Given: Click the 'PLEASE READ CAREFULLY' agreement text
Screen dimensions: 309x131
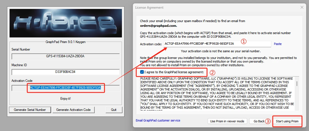Looking at the screenshot, I should click(x=217, y=94).
